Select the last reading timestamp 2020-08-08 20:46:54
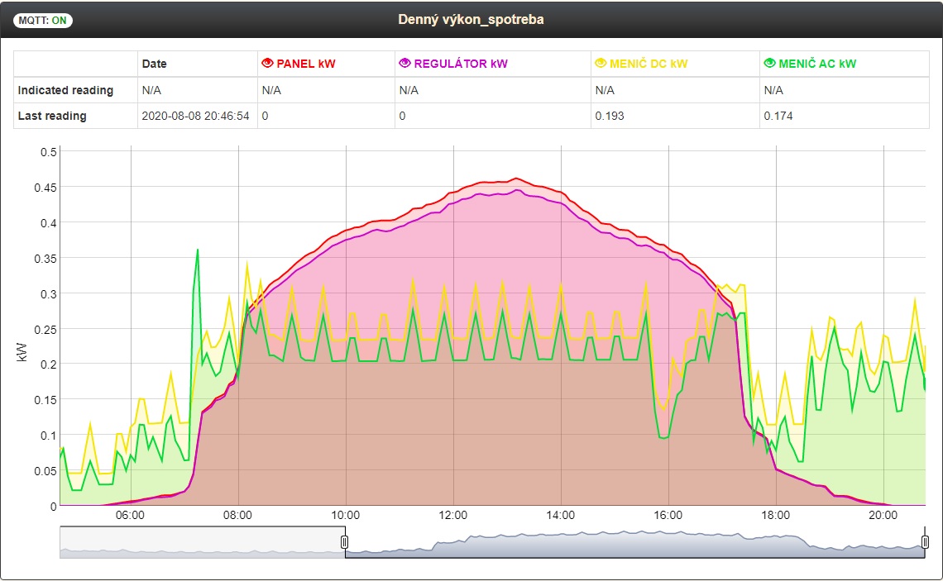 pos(195,116)
